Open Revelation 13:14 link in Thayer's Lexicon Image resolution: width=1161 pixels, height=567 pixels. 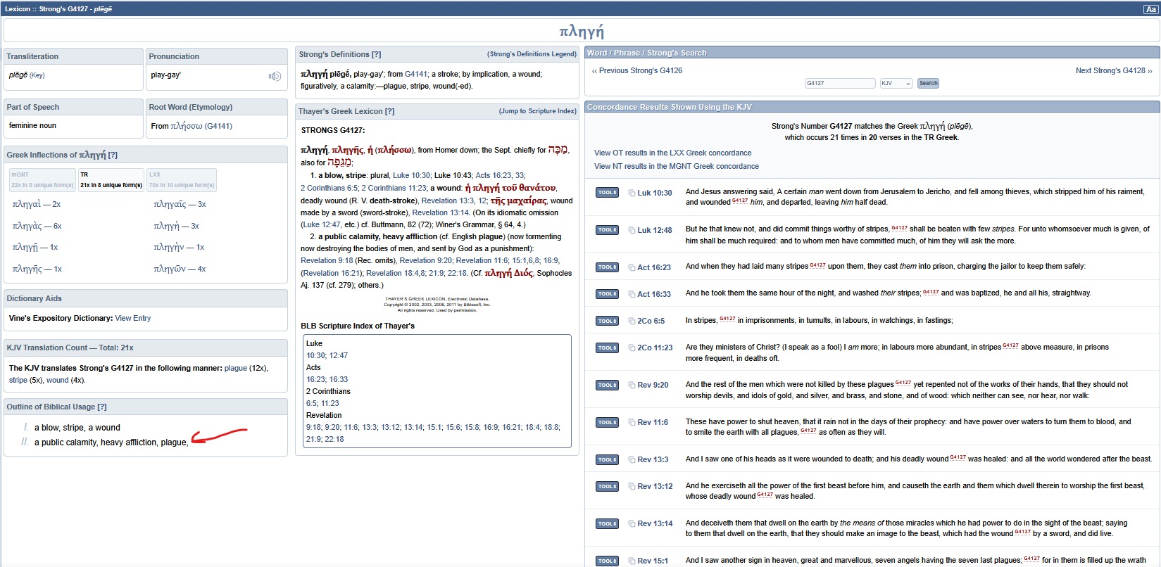(440, 212)
